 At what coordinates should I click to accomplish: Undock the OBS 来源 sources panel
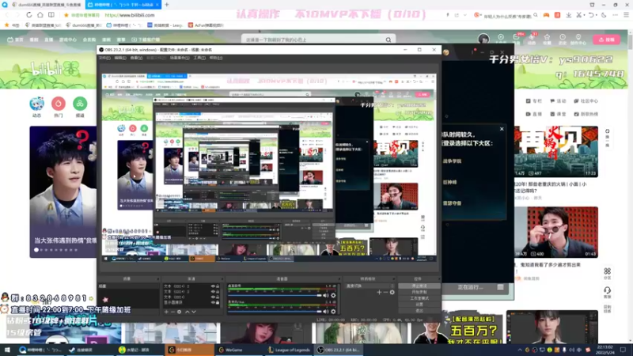coord(222,279)
